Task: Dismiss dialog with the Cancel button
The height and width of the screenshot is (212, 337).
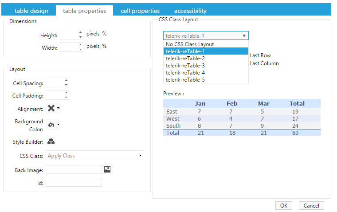Action: click(x=311, y=205)
